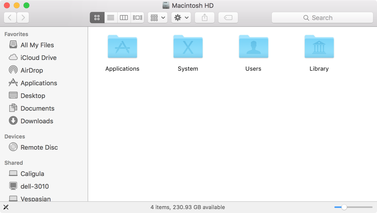Screen dimensions: 377x213
Task: Adjust the icon size slider
Action: coord(344,207)
